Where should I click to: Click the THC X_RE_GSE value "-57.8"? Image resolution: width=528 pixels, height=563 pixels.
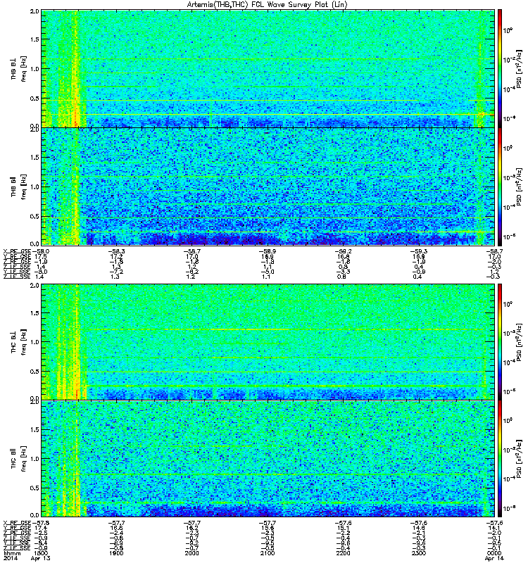point(40,523)
